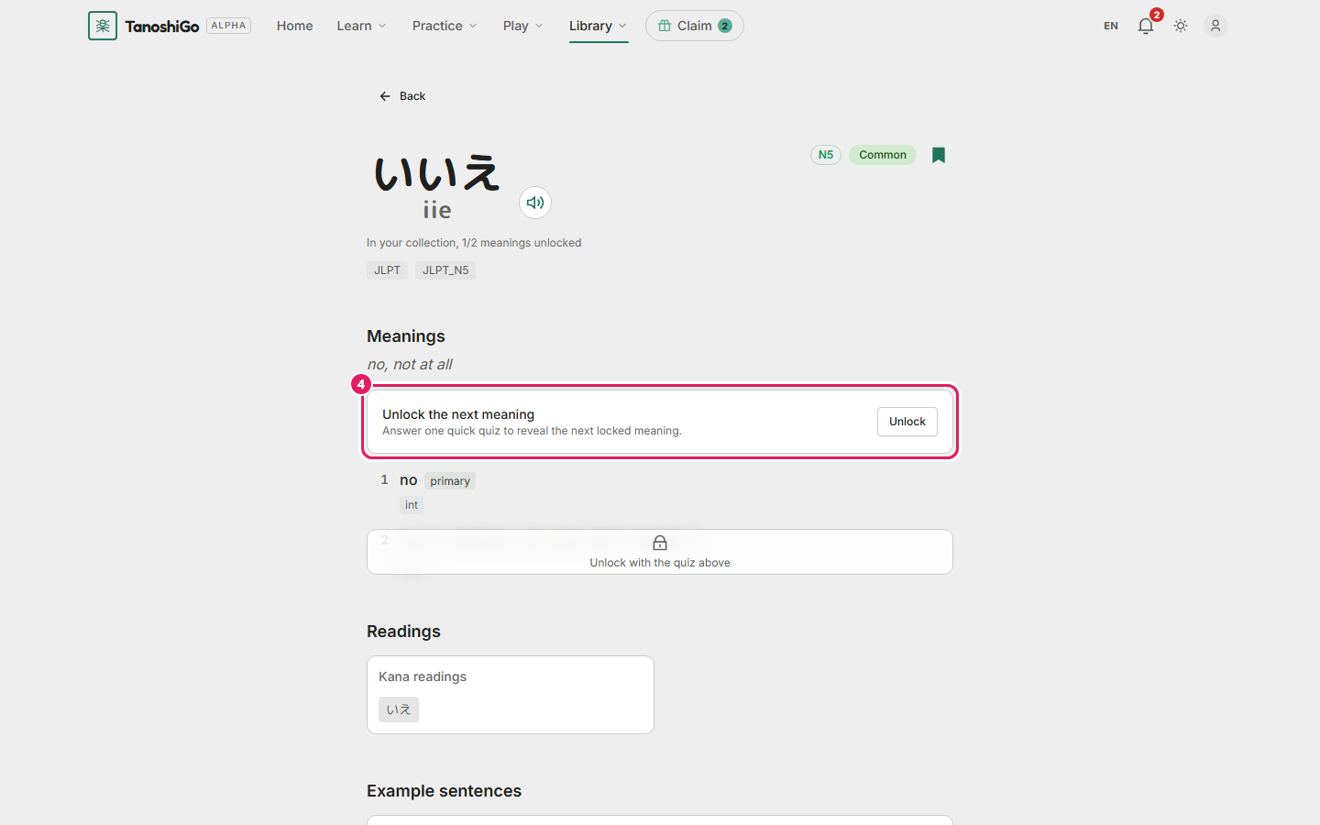Click the JLPT_N5 tag

(445, 270)
